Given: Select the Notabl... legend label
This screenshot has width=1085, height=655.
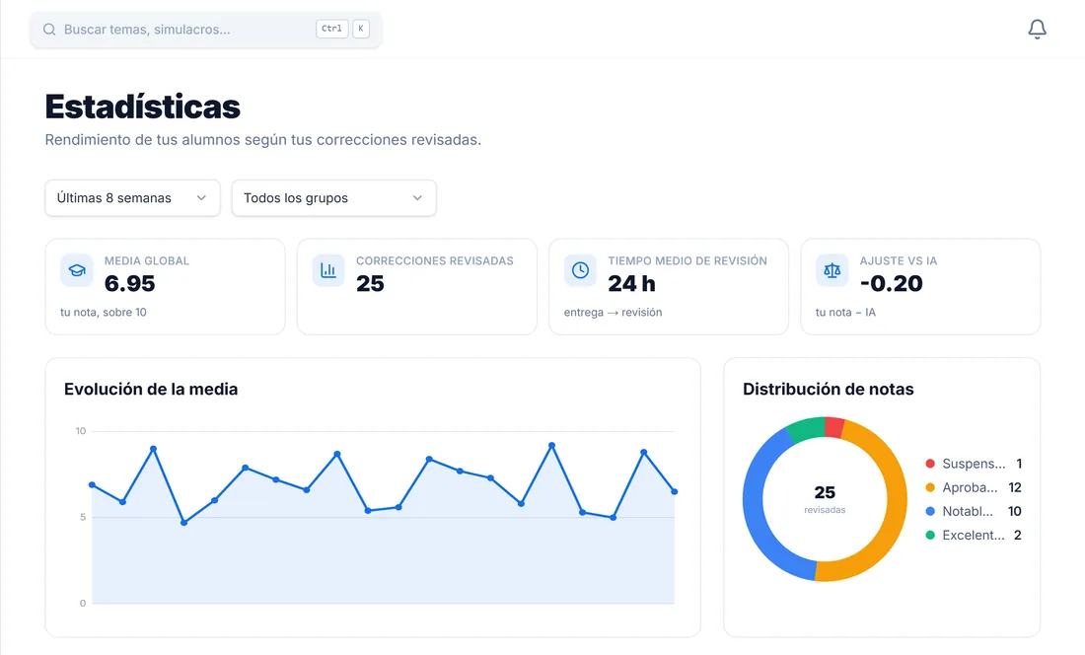Looking at the screenshot, I should tap(968, 511).
